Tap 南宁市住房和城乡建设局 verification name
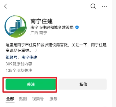116x107 pixels. coord(52,27)
